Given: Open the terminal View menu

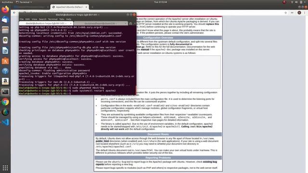Looking at the screenshot, I should click(x=34, y=19).
